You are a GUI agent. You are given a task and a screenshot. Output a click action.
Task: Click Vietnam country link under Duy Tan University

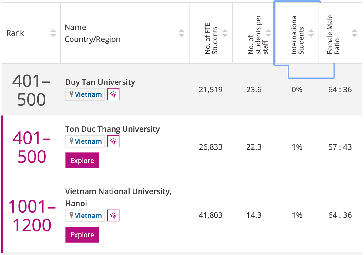click(x=88, y=94)
